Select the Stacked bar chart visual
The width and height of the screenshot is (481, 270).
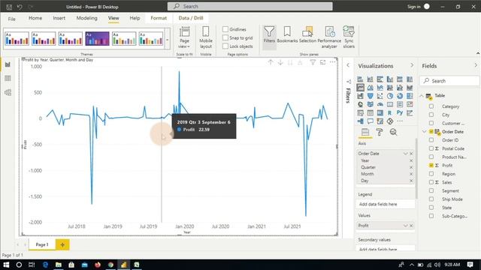[x=361, y=79]
